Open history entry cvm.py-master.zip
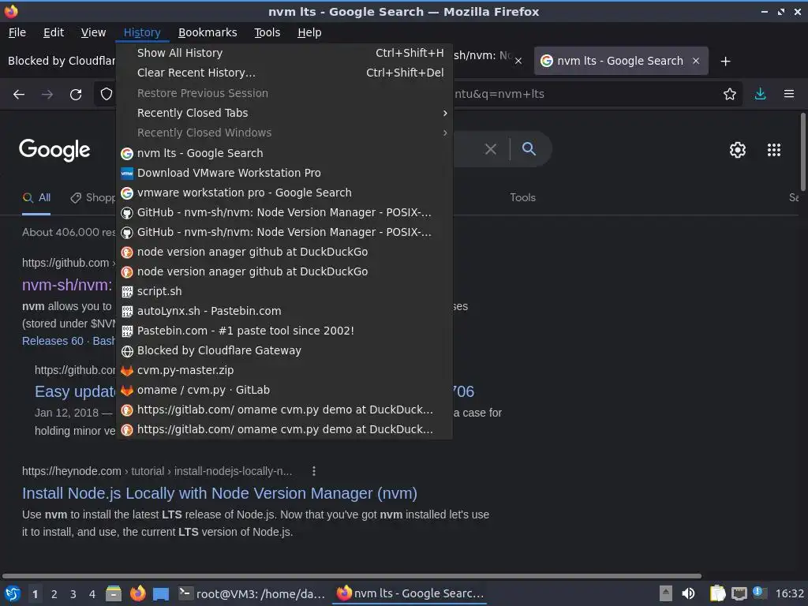This screenshot has width=808, height=606. [284, 371]
